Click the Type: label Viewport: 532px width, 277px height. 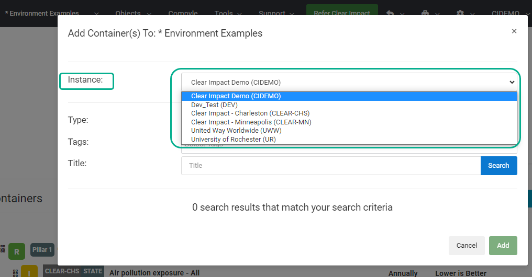(x=78, y=120)
